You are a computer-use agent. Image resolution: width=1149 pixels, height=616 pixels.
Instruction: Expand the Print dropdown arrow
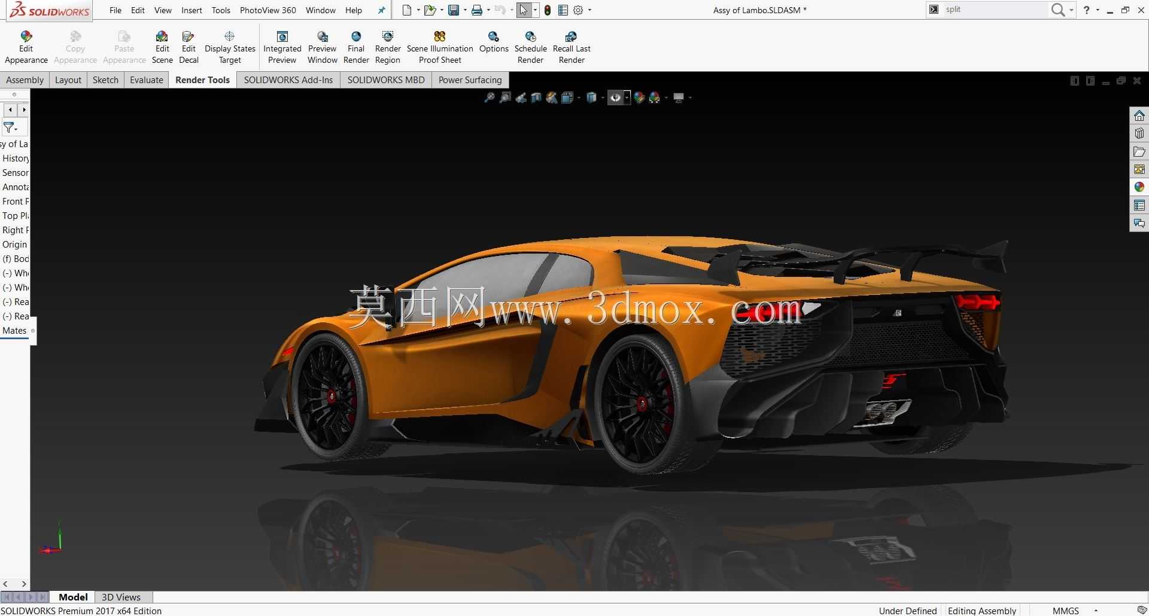click(488, 10)
